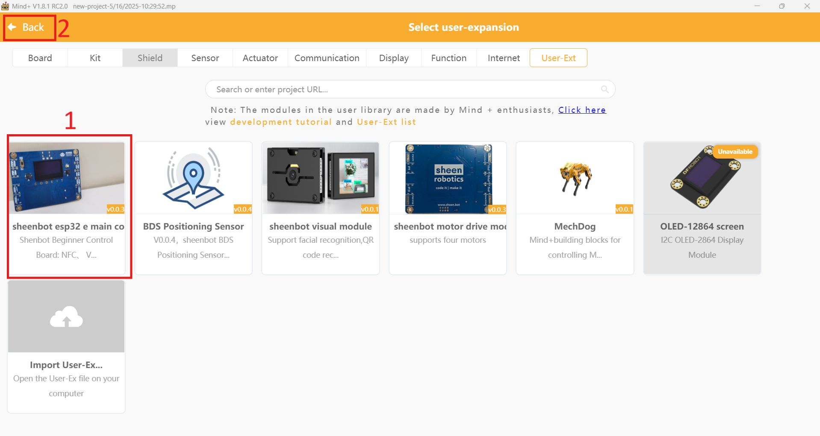
Task: Click 'sheenbot motor drive mo' title
Action: click(x=450, y=227)
